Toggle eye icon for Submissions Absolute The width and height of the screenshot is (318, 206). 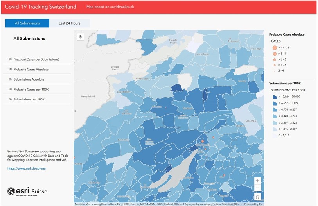(x=10, y=79)
